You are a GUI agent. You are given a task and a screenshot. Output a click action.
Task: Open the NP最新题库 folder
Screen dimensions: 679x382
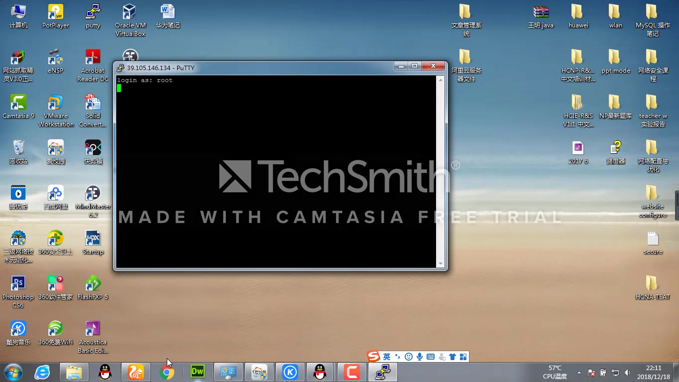tap(615, 106)
